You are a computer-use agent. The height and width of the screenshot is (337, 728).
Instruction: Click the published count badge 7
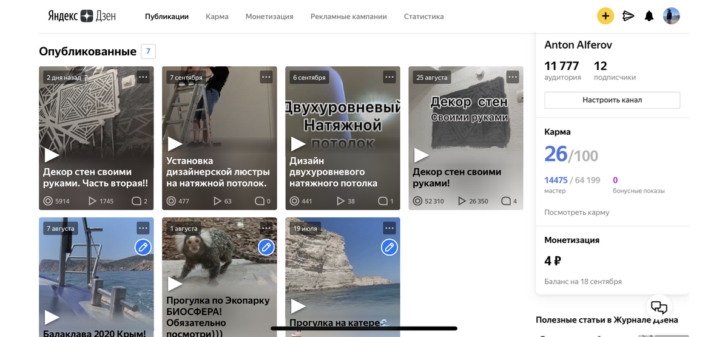coord(148,51)
